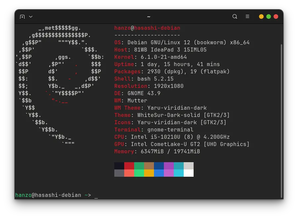The height and width of the screenshot is (219, 298).
Task: Click the Kernel value 6.1.0-21-amd64
Action: (164, 57)
